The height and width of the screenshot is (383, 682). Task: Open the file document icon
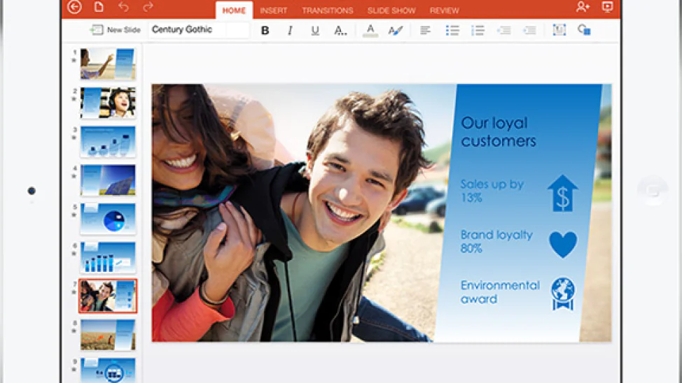point(99,7)
